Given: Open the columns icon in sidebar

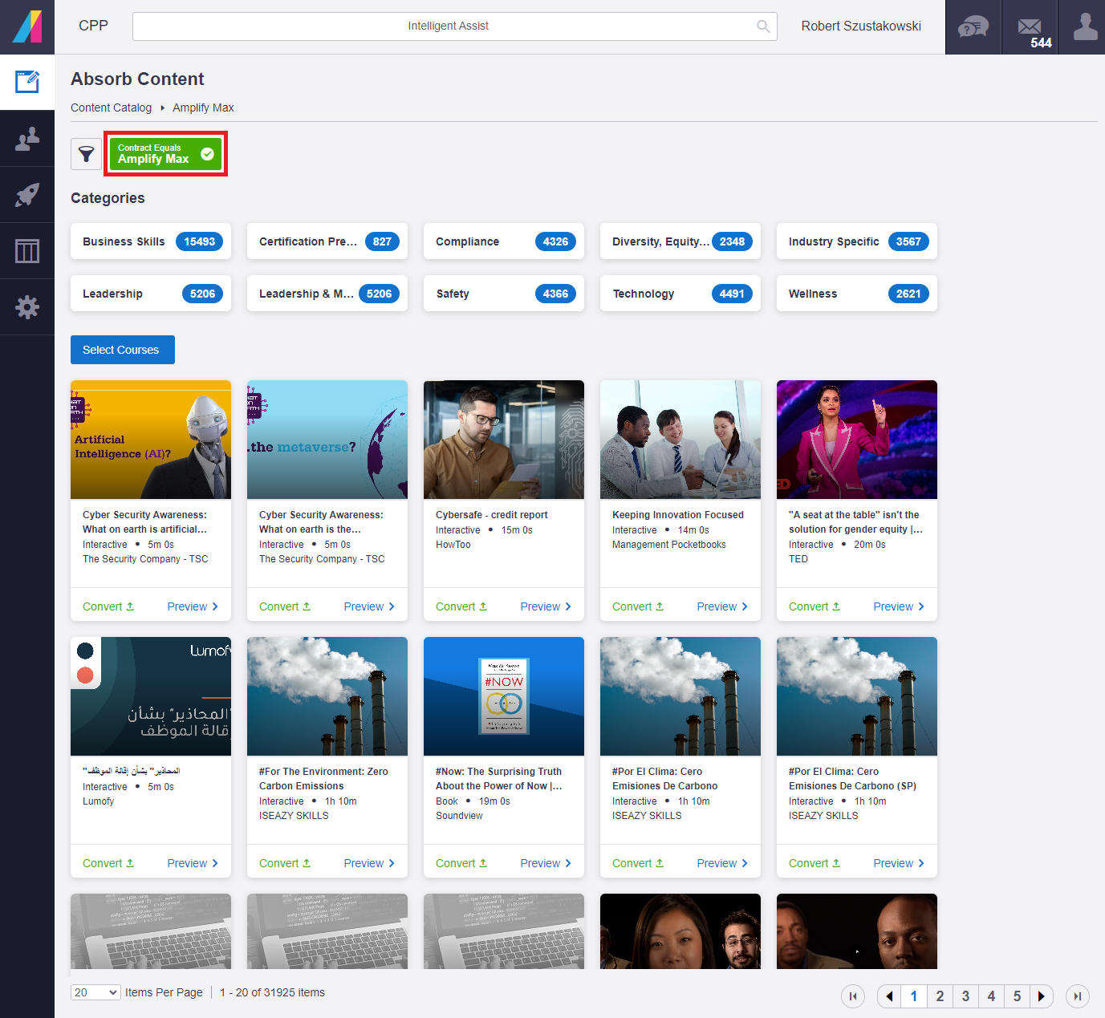Looking at the screenshot, I should point(27,251).
